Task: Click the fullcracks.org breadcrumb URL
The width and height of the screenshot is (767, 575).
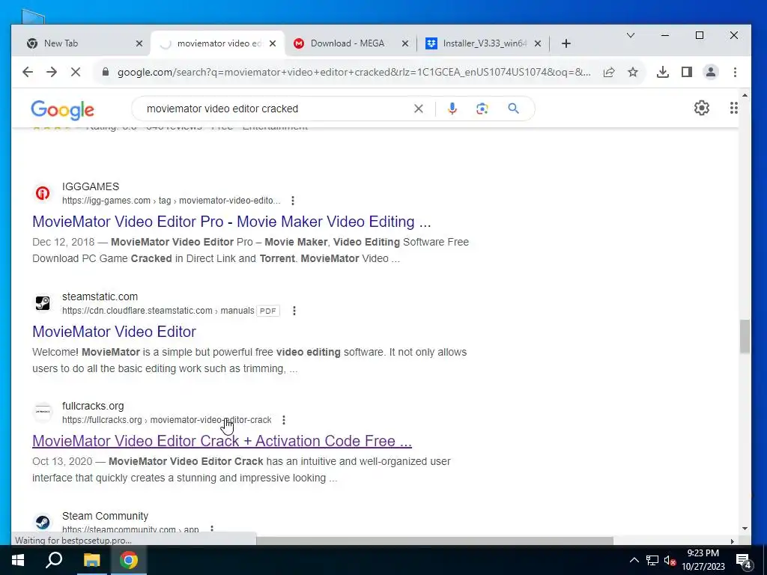Action: coord(167,420)
